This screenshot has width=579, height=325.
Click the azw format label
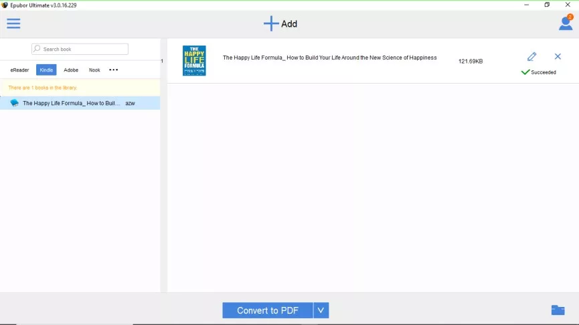pyautogui.click(x=130, y=103)
